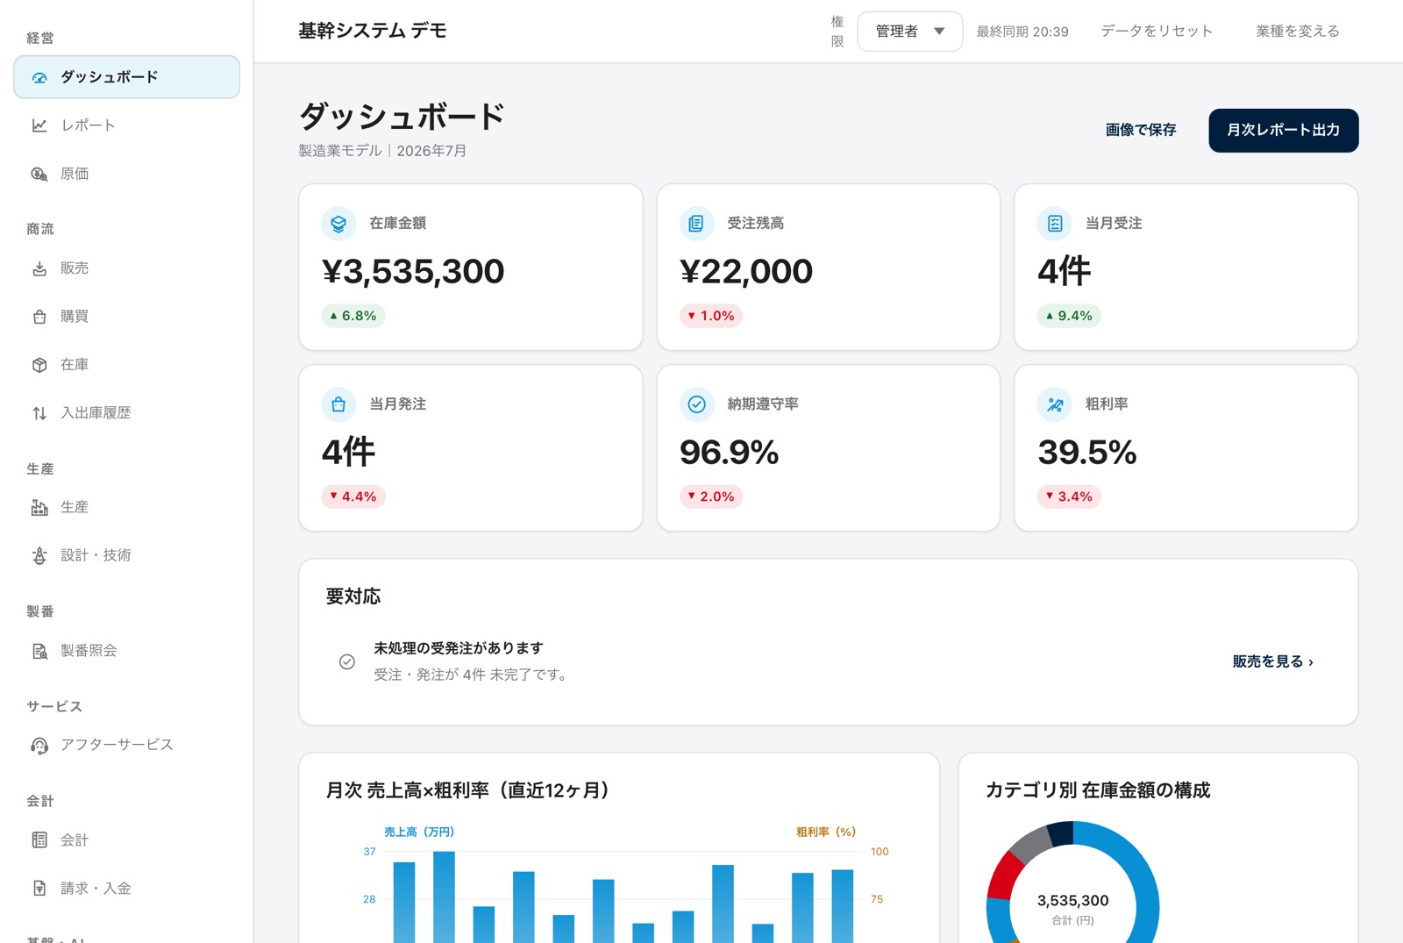The height and width of the screenshot is (943, 1403).
Task: Click the 当月受注 card checklist icon
Action: (1055, 224)
